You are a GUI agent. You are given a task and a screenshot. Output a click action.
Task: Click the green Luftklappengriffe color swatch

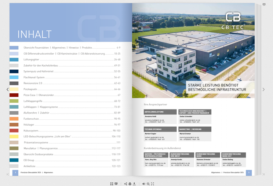point(14,101)
